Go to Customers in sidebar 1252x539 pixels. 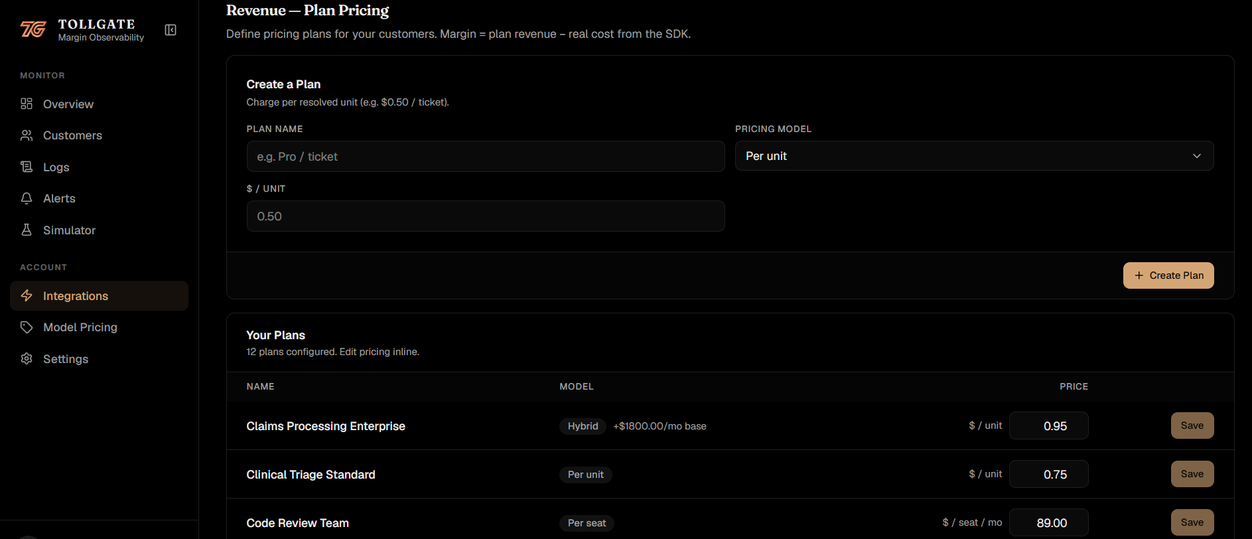[x=99, y=135]
